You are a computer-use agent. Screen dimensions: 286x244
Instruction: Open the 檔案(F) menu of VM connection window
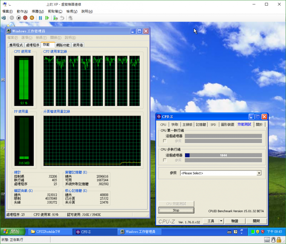(8, 11)
